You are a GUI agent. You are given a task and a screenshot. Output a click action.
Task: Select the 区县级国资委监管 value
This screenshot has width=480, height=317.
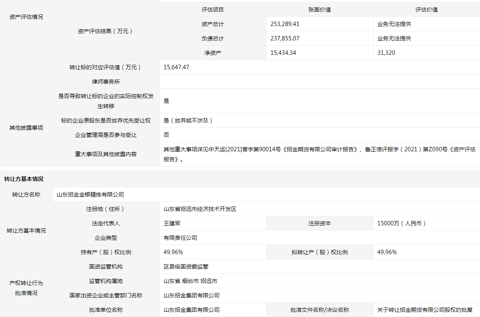186,266
